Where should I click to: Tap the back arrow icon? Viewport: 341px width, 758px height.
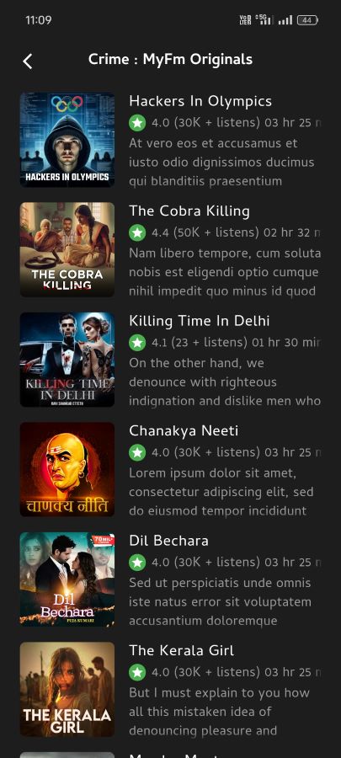[x=28, y=61]
